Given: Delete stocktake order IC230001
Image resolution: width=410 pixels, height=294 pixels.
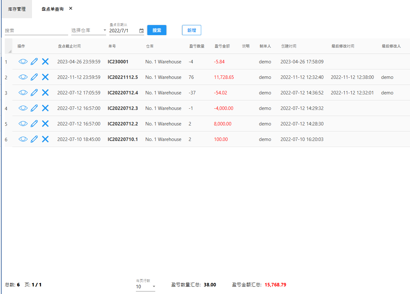Looking at the screenshot, I should coord(45,61).
